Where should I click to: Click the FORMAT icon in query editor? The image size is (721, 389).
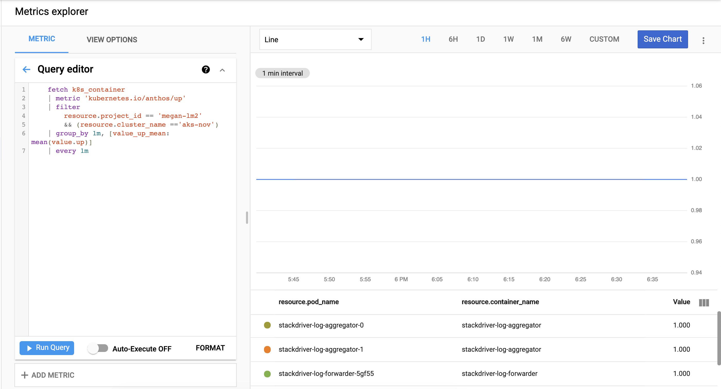[210, 348]
